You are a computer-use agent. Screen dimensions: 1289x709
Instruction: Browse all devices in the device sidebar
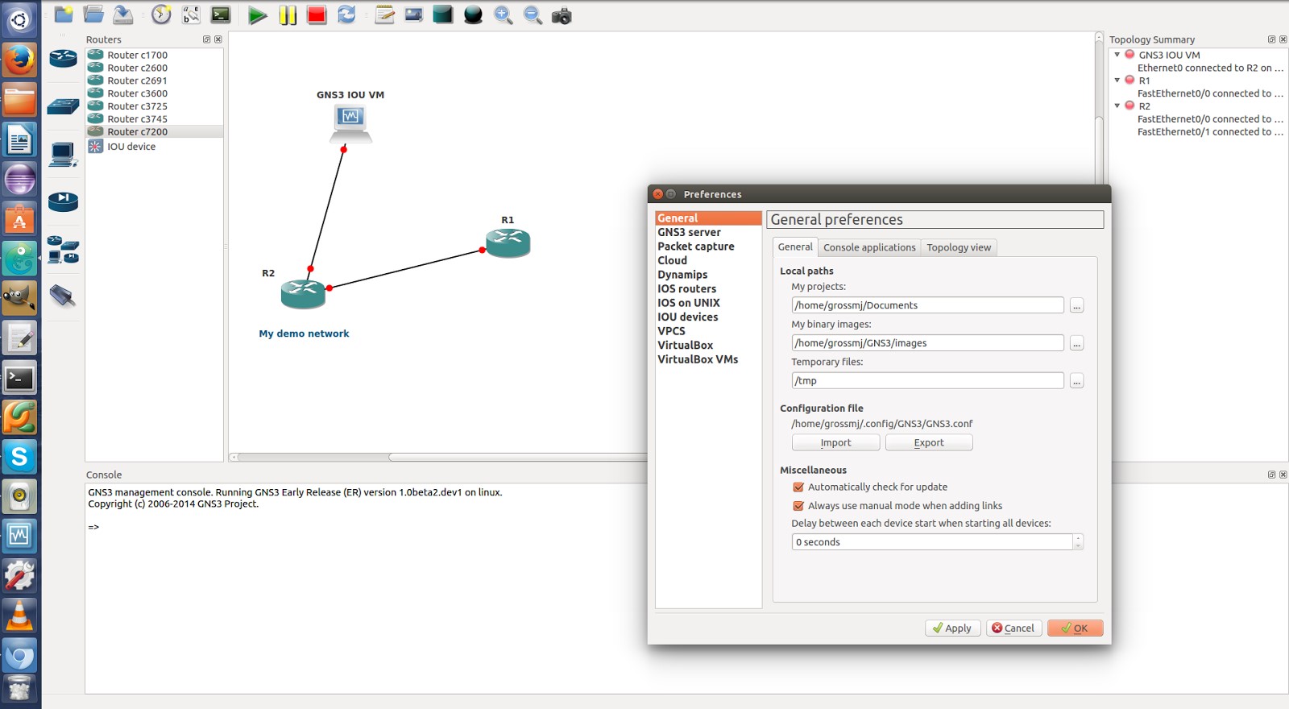[63, 250]
